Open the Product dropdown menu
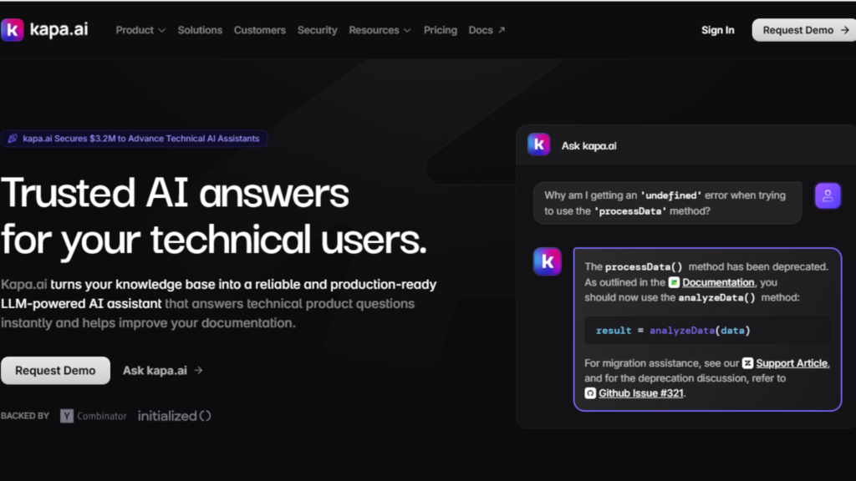 point(140,30)
